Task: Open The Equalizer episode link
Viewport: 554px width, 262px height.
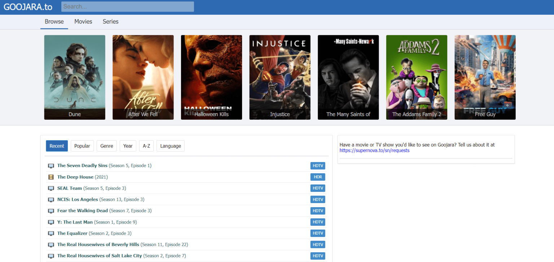Action: pos(94,233)
